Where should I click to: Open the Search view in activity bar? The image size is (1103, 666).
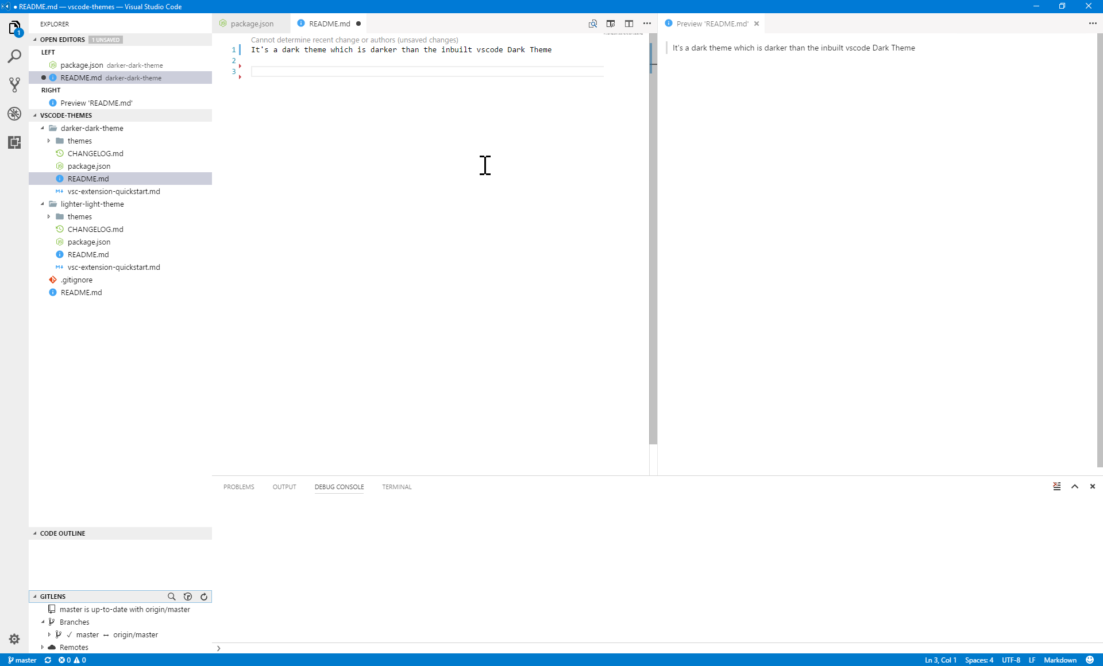click(x=14, y=56)
